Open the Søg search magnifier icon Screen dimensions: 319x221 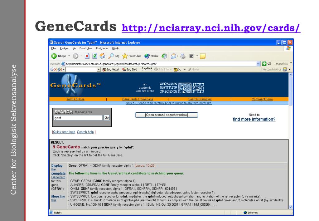[x=111, y=56]
